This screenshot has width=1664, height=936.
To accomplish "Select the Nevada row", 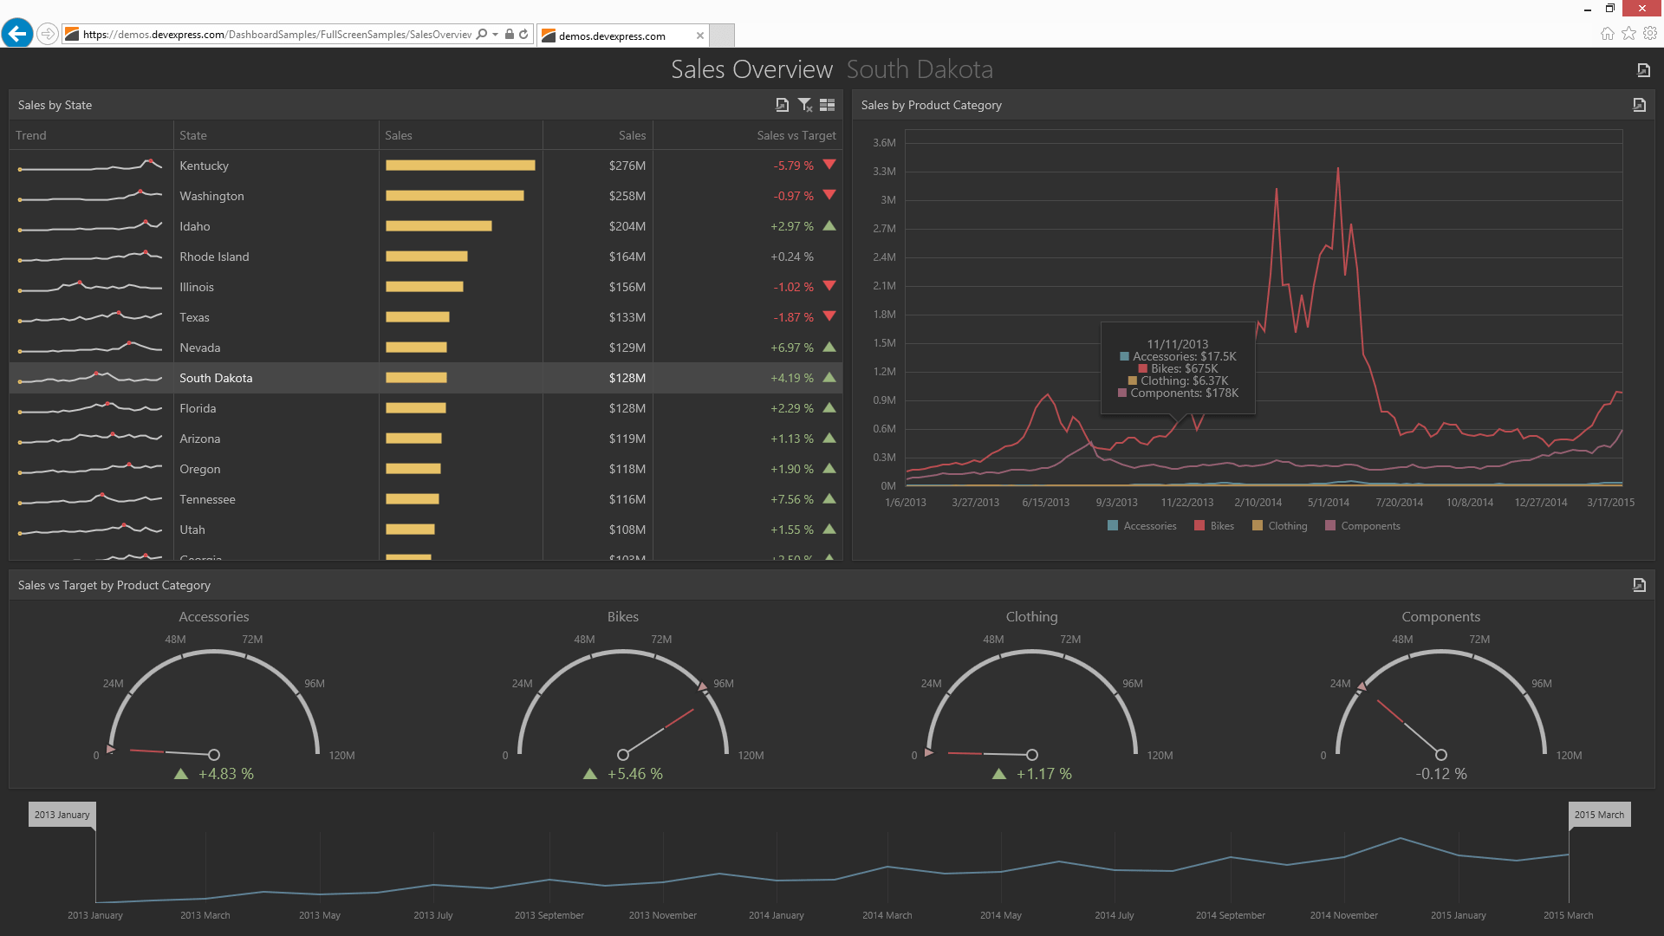I will click(426, 348).
